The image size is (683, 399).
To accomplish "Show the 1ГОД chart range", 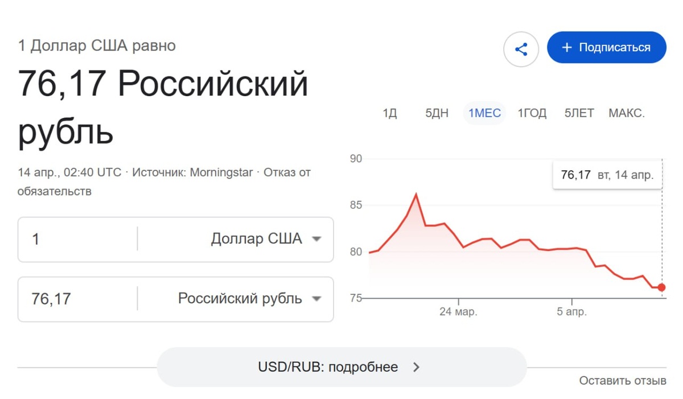I will click(532, 113).
